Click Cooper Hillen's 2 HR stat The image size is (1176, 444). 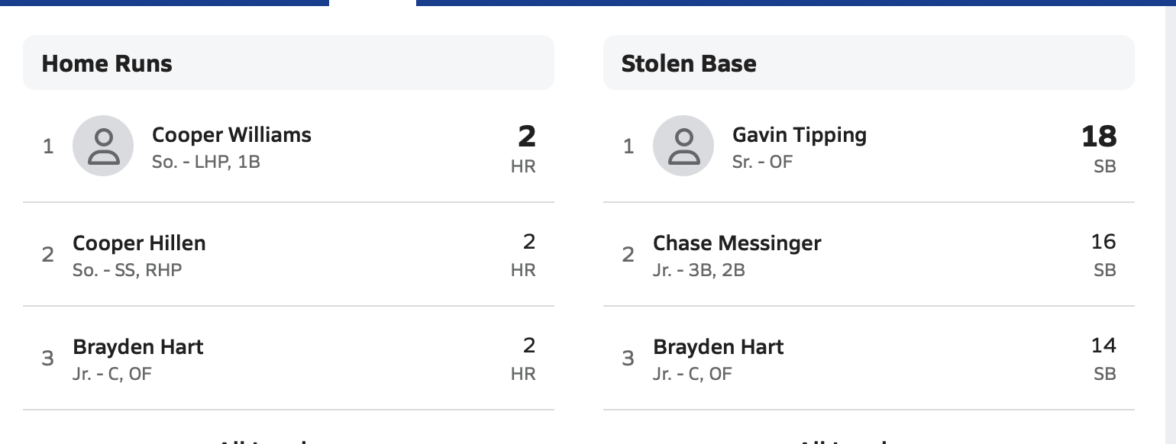coord(524,255)
